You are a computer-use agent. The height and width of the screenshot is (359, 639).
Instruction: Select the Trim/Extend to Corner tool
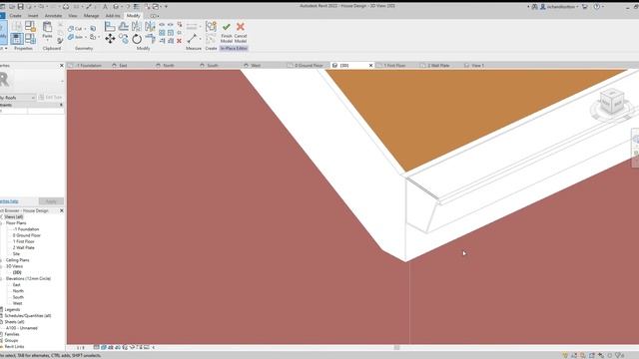[x=150, y=39]
